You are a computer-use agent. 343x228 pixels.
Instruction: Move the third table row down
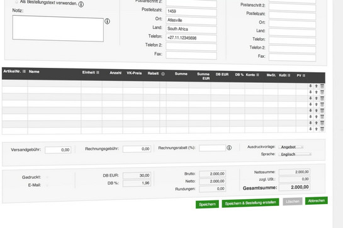click(x=310, y=98)
